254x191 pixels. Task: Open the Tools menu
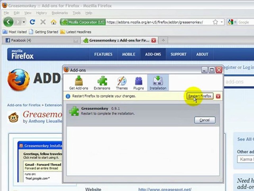(x=76, y=13)
